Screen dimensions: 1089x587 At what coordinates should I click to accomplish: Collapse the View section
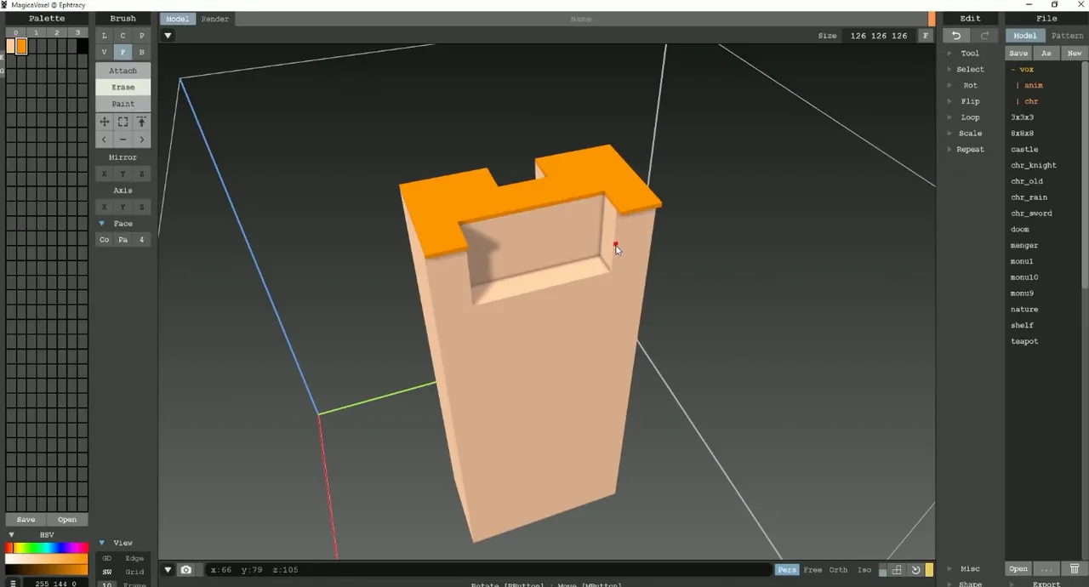point(102,543)
